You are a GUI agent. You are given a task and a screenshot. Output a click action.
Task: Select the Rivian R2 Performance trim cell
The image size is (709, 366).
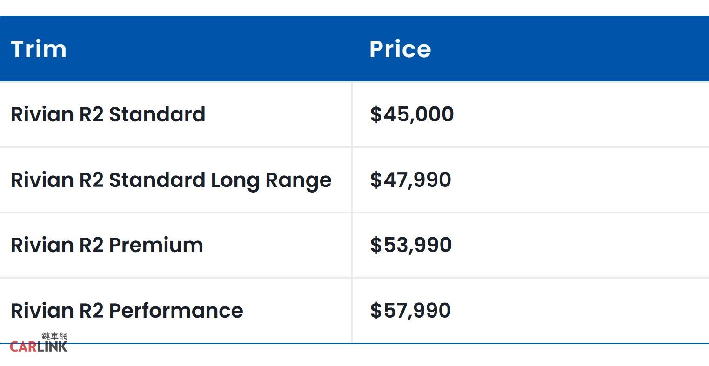(127, 311)
